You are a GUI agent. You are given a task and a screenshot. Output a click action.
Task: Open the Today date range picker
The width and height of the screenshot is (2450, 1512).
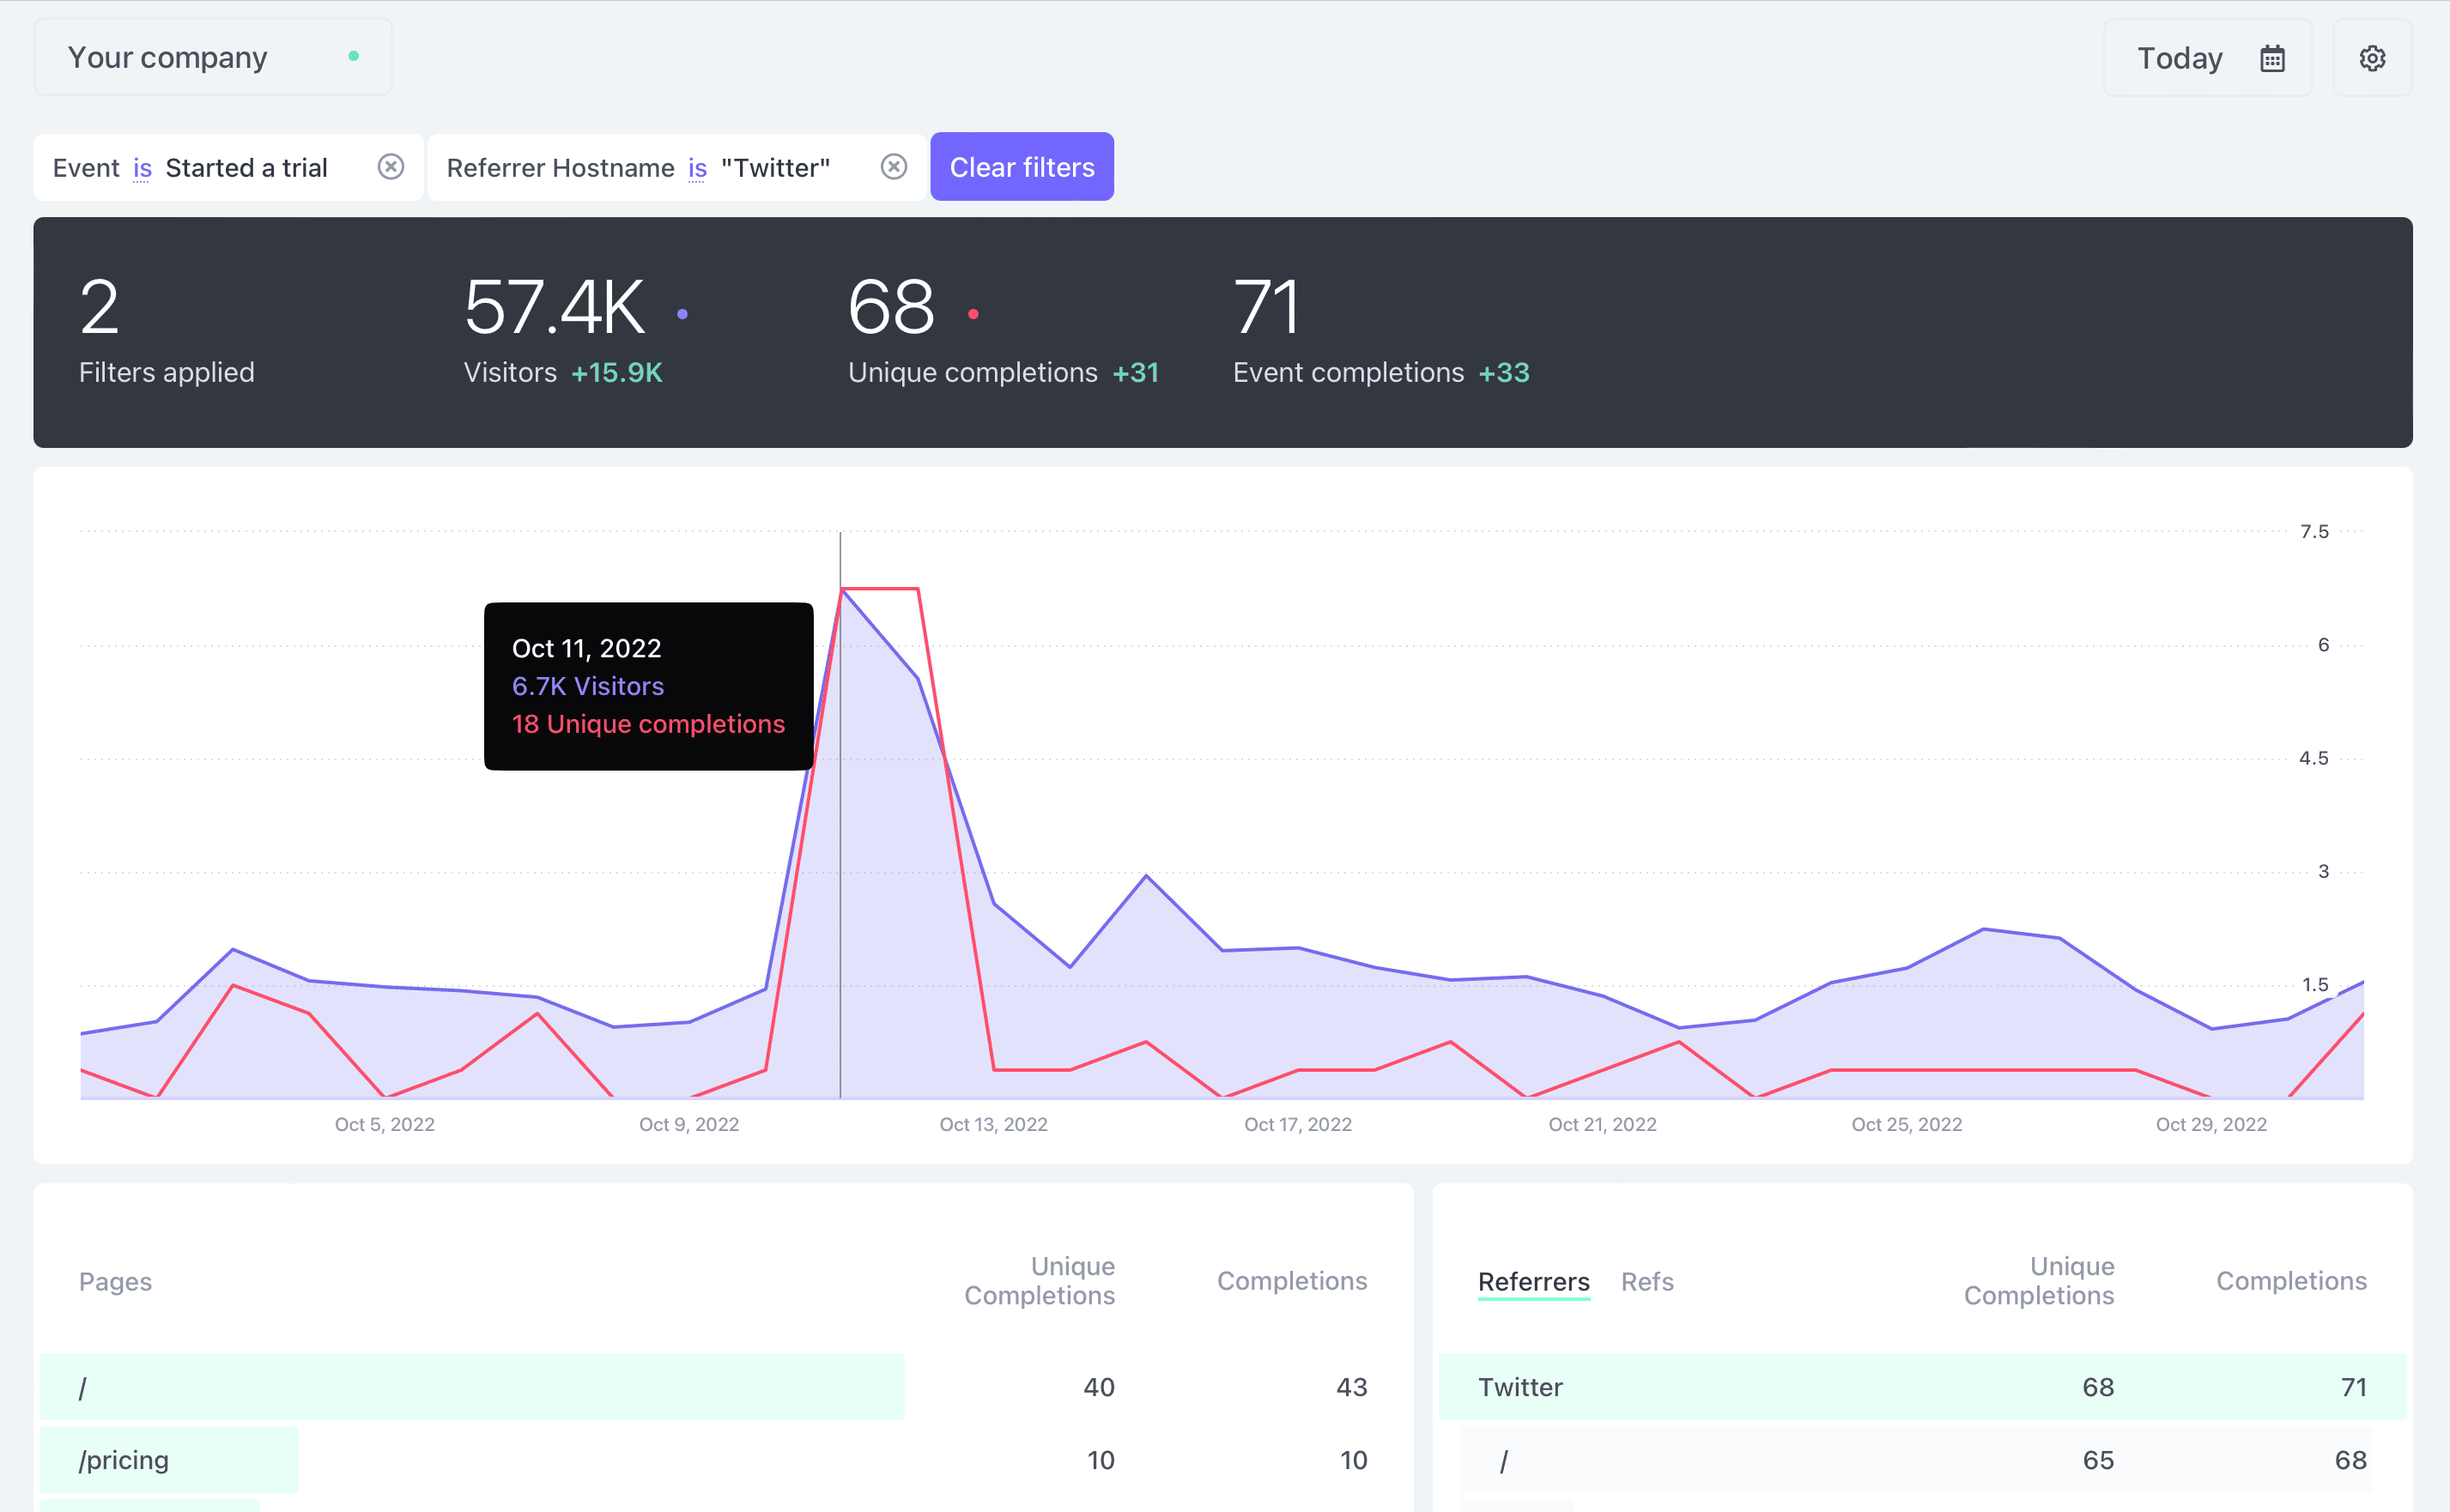point(2179,57)
